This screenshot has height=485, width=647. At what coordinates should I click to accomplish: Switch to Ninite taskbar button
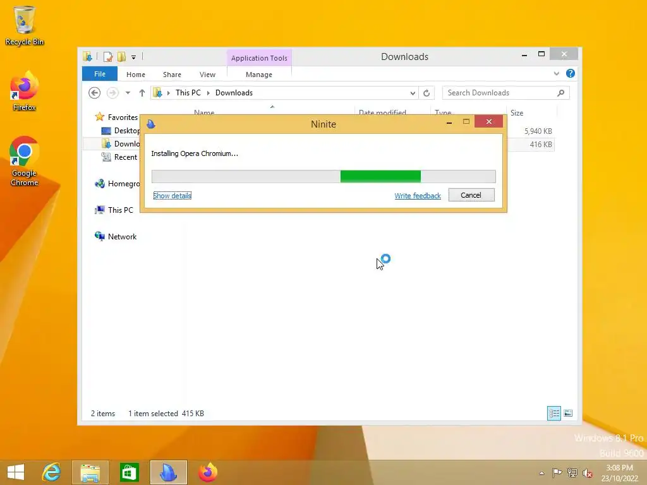pyautogui.click(x=168, y=472)
